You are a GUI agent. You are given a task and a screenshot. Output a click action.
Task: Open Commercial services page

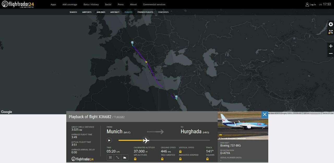pyautogui.click(x=154, y=4)
